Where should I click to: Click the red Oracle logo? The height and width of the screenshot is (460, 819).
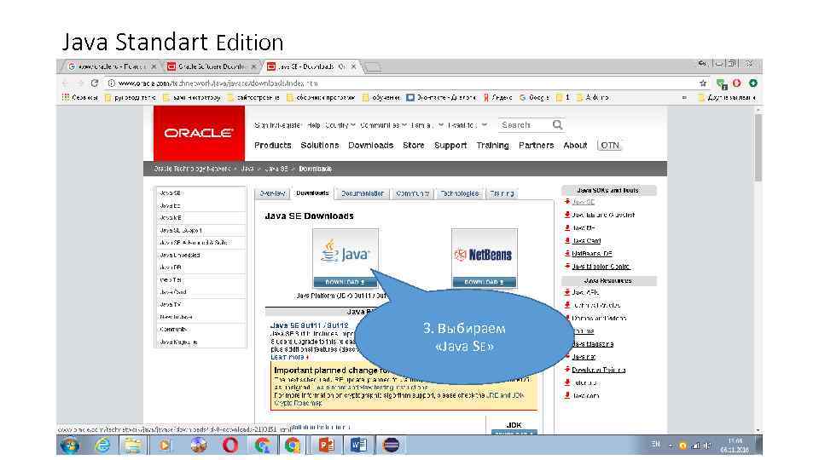coord(199,133)
